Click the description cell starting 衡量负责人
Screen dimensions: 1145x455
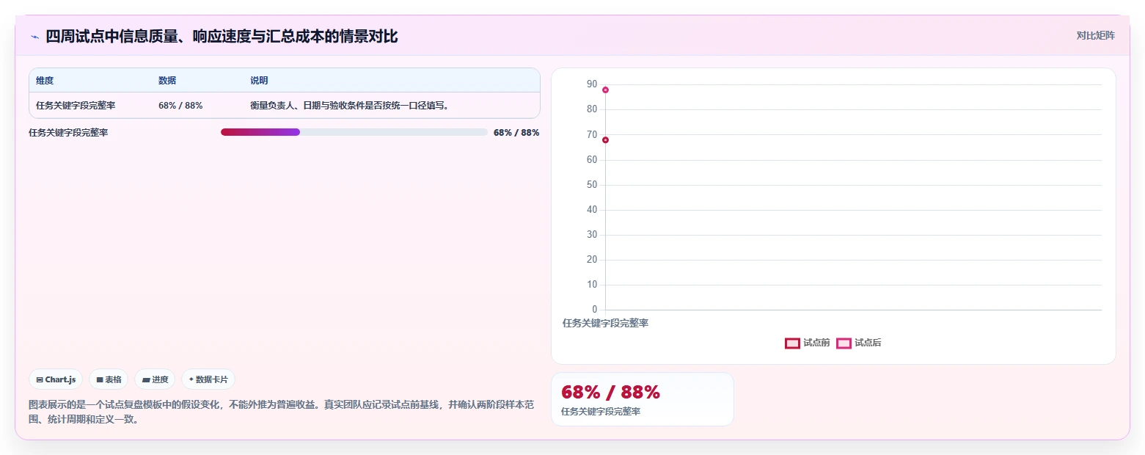click(x=349, y=105)
